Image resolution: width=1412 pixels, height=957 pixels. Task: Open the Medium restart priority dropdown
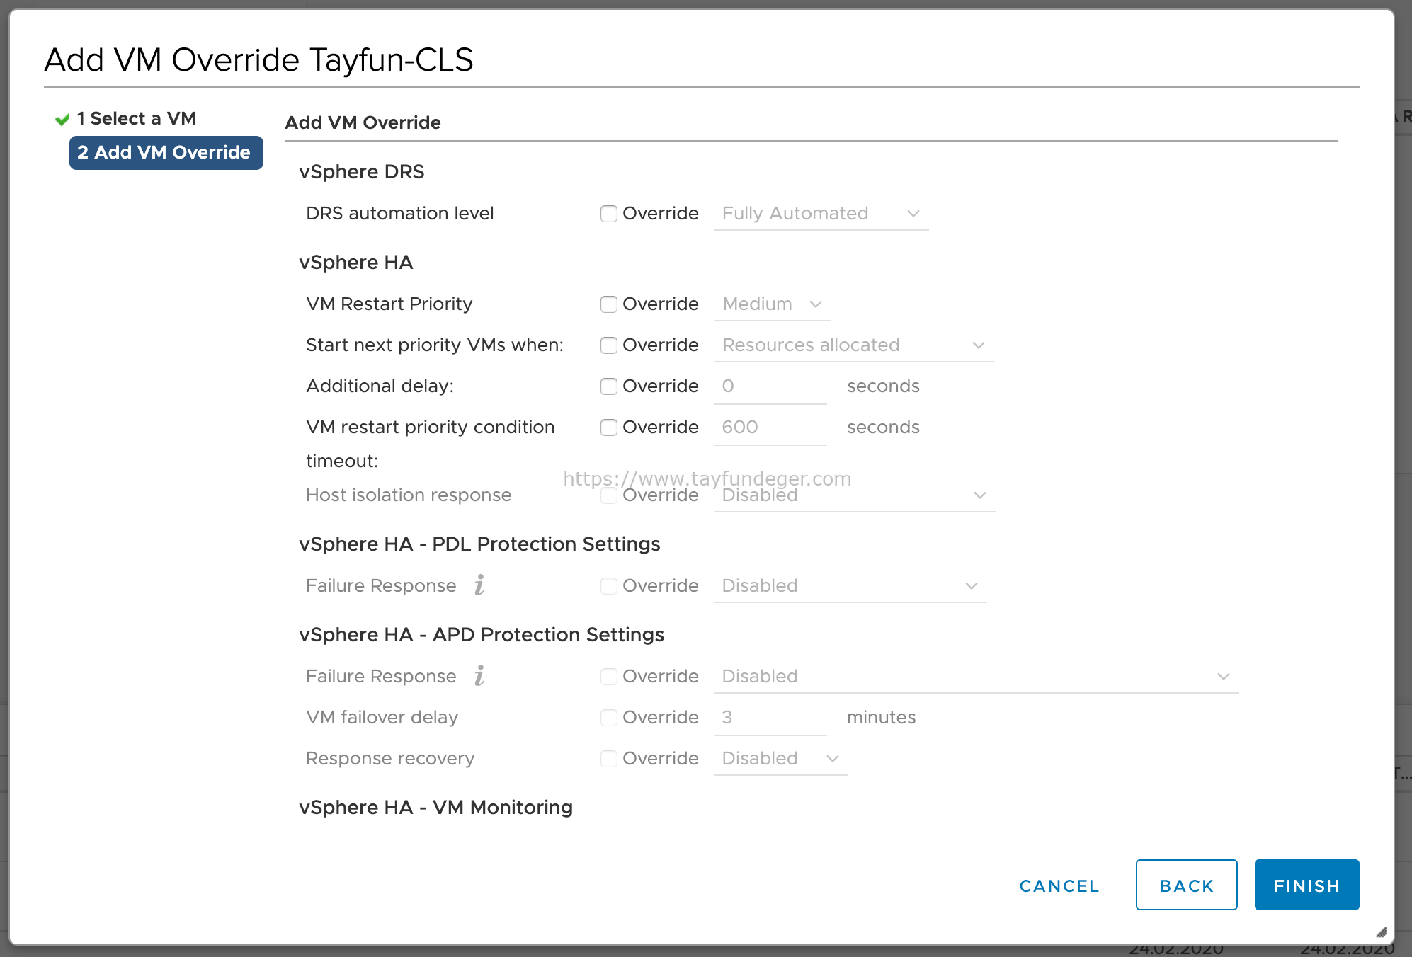772,304
